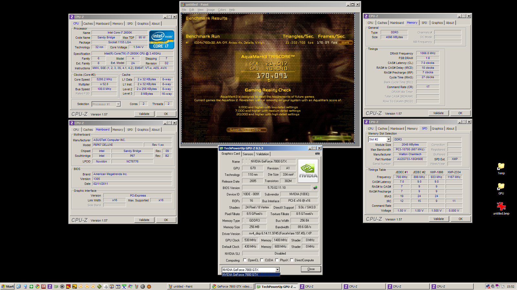
Task: Select highlighted NVIDIA GeForce 7800 GTX list entry
Action: [x=251, y=275]
